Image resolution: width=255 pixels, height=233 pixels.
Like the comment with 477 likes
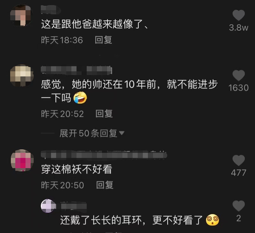tap(239, 160)
